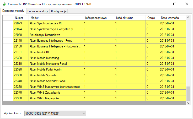Click the row header beside 22300
Screen dimensions: 193x119
[x=8, y=58]
